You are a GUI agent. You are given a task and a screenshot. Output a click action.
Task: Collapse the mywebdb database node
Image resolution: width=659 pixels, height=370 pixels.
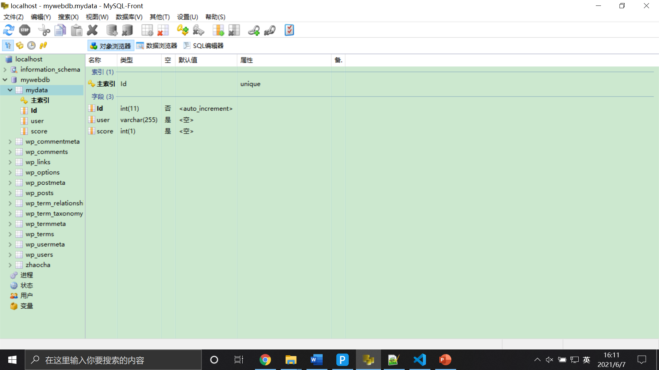point(5,80)
